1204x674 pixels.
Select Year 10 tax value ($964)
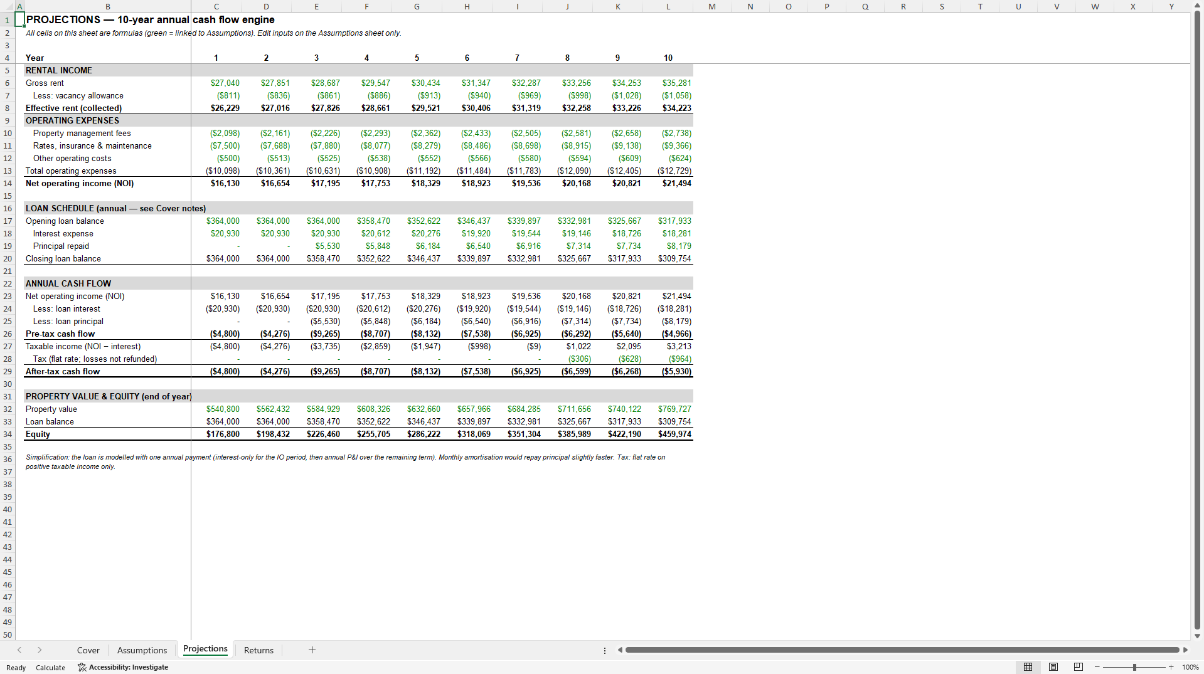668,359
